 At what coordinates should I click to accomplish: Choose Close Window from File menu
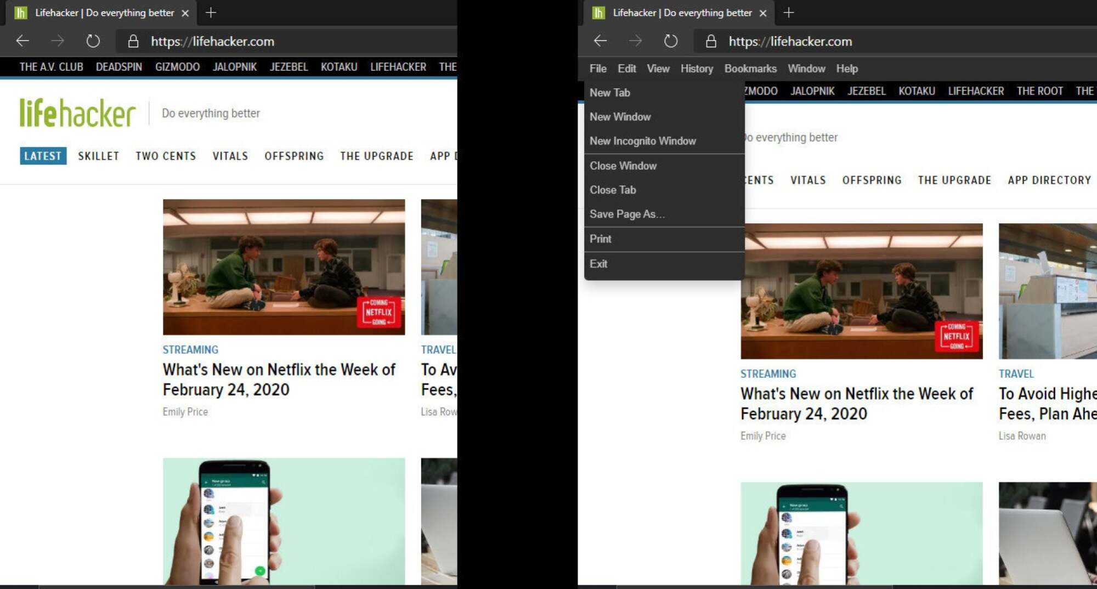pyautogui.click(x=664, y=166)
